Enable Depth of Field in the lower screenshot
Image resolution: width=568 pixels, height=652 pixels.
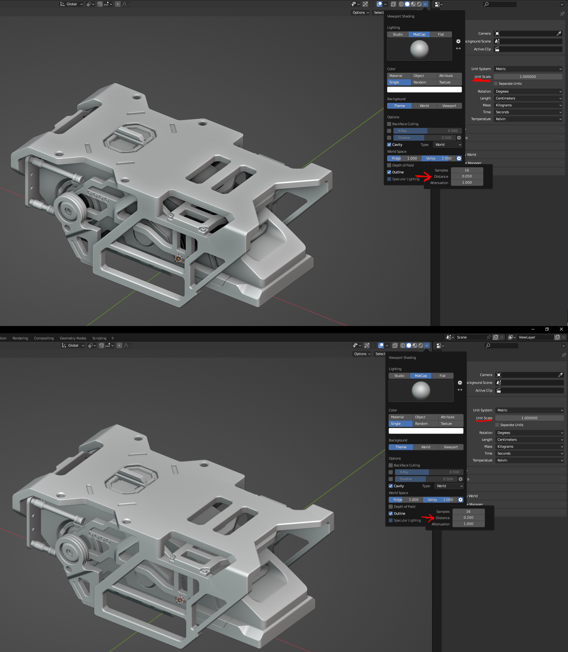point(391,507)
